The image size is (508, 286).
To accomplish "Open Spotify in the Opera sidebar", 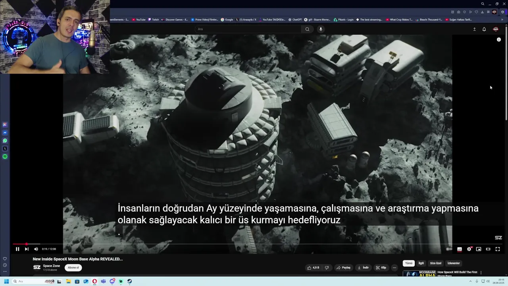I will tap(5, 157).
